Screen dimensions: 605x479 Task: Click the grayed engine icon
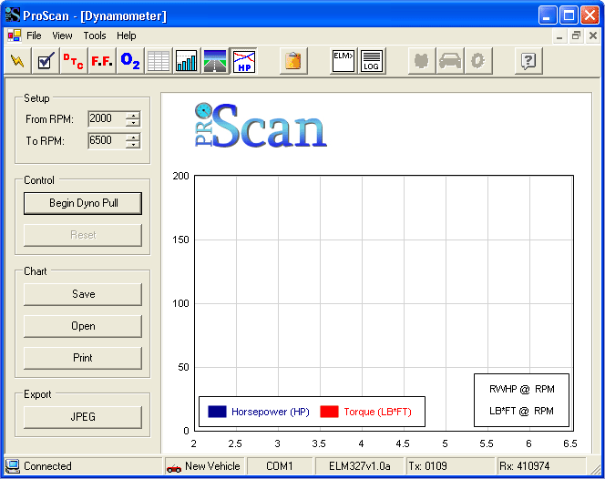click(x=422, y=61)
